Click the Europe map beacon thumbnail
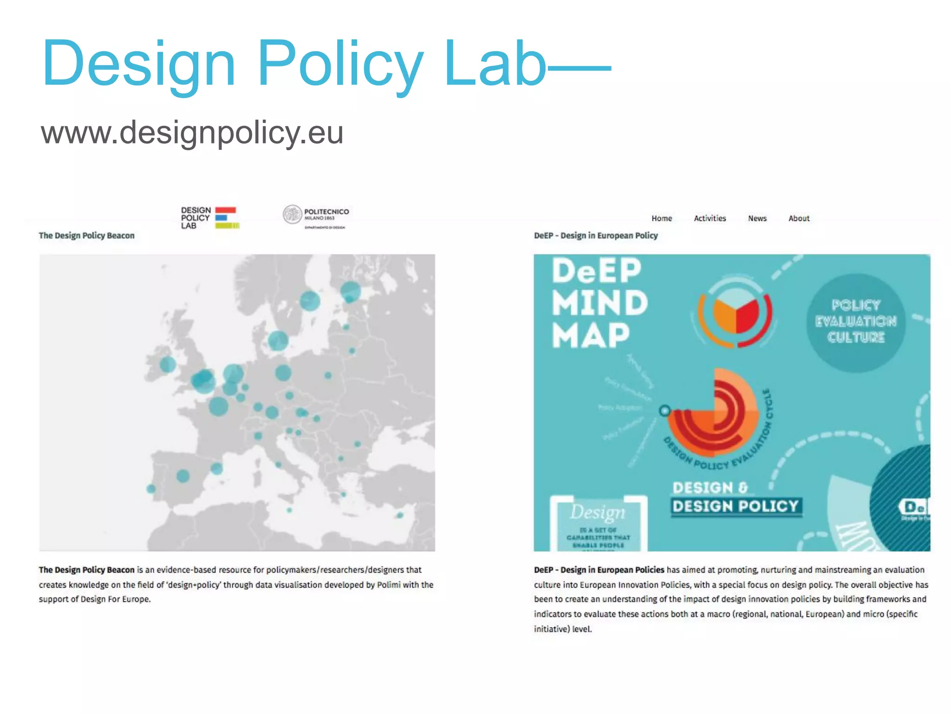This screenshot has width=951, height=713. tap(237, 402)
